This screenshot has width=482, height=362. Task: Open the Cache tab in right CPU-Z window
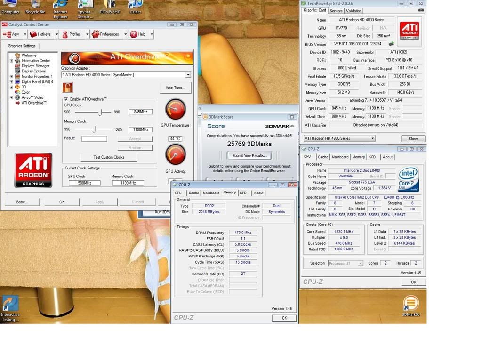[x=323, y=157]
